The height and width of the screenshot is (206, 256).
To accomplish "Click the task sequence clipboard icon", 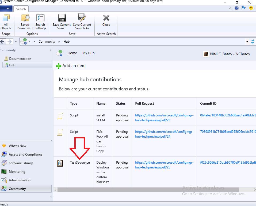I will pos(60,163).
